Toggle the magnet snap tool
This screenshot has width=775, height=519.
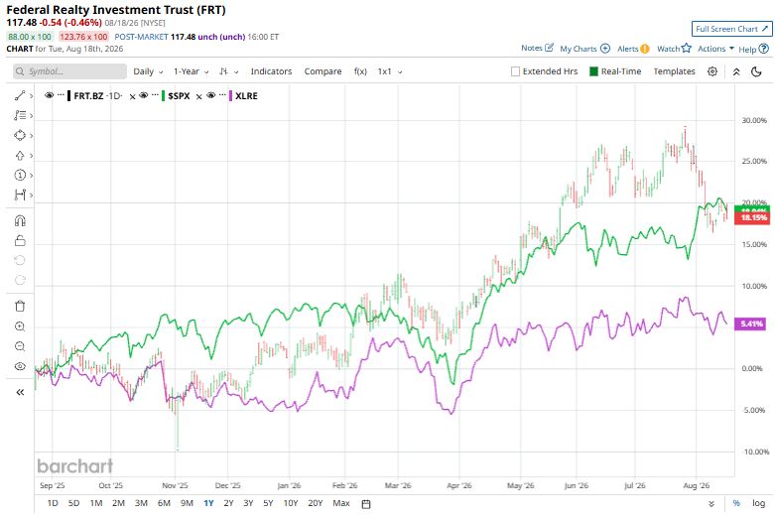(20, 221)
